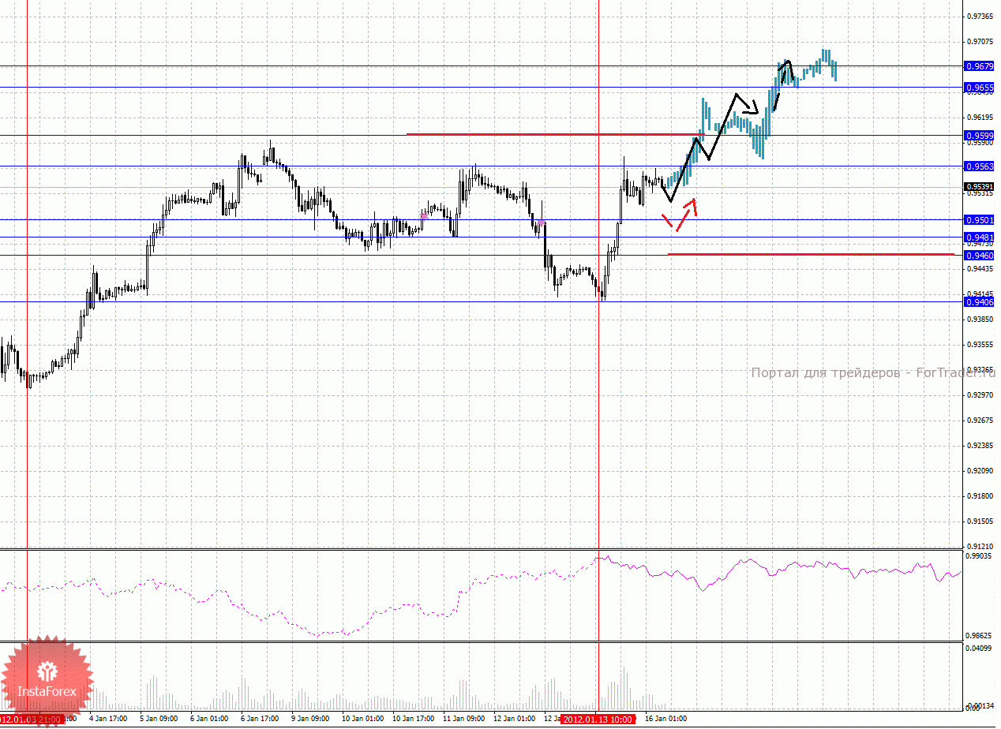
Task: Click the 4 Jan 17:00 time label
Action: 108,719
